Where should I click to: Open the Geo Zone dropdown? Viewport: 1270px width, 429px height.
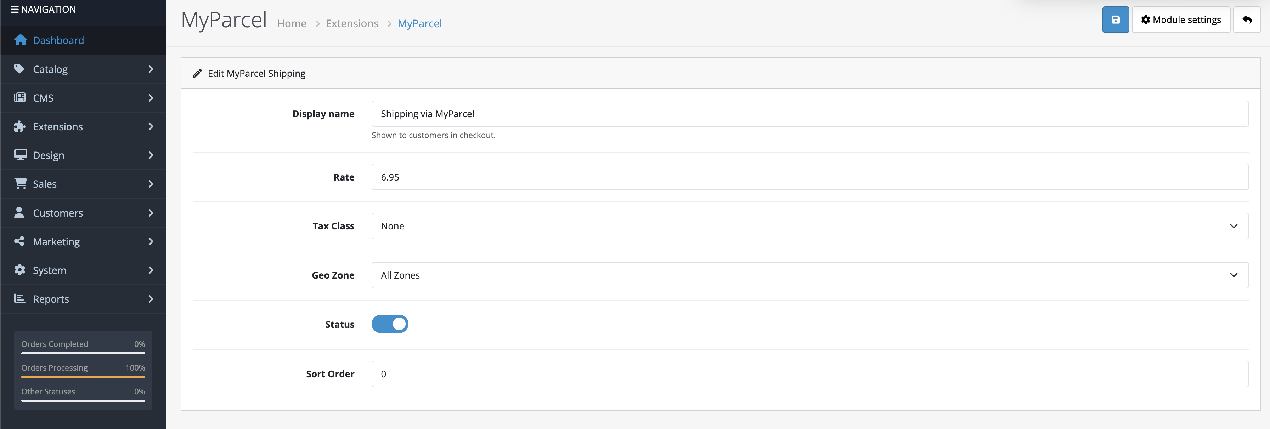[x=809, y=275]
